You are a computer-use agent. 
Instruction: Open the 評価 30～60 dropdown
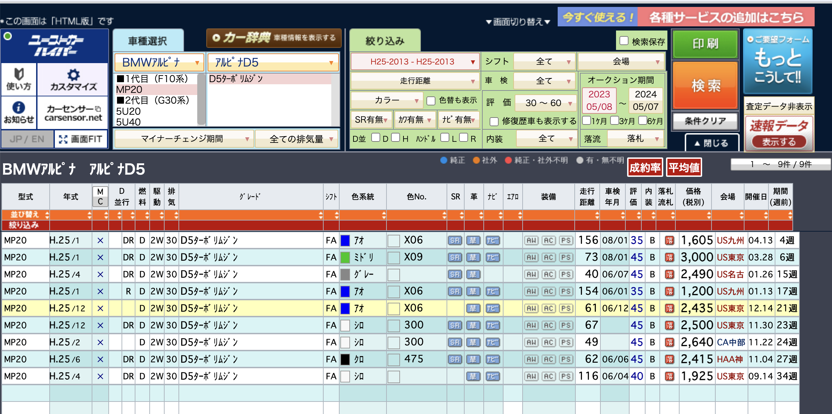pyautogui.click(x=545, y=103)
